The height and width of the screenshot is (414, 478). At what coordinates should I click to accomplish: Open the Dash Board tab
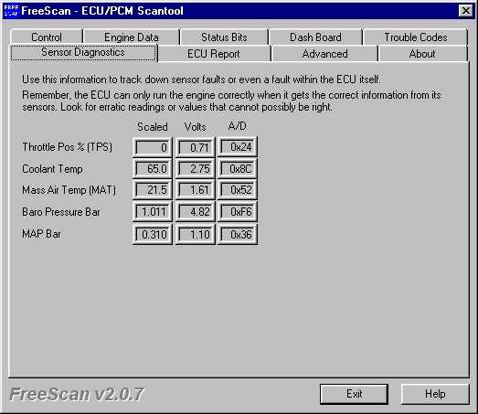315,37
